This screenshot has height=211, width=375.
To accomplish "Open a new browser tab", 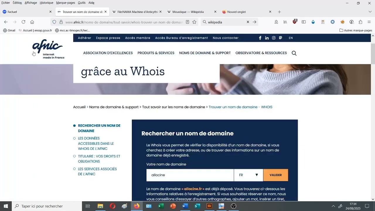I will [x=279, y=12].
